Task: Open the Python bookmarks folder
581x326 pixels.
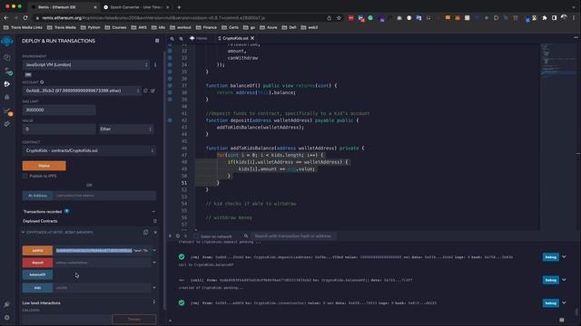Action: point(91,27)
